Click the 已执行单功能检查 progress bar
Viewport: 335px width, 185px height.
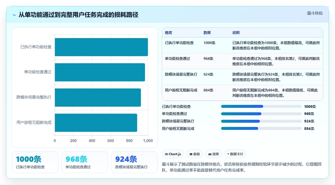261,106
